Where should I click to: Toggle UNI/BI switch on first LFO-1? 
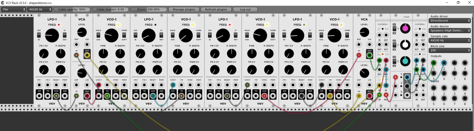click(39, 35)
